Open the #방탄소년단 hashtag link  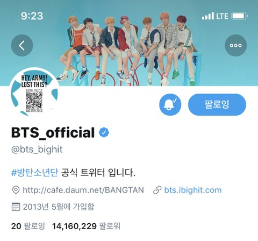coord(34,173)
